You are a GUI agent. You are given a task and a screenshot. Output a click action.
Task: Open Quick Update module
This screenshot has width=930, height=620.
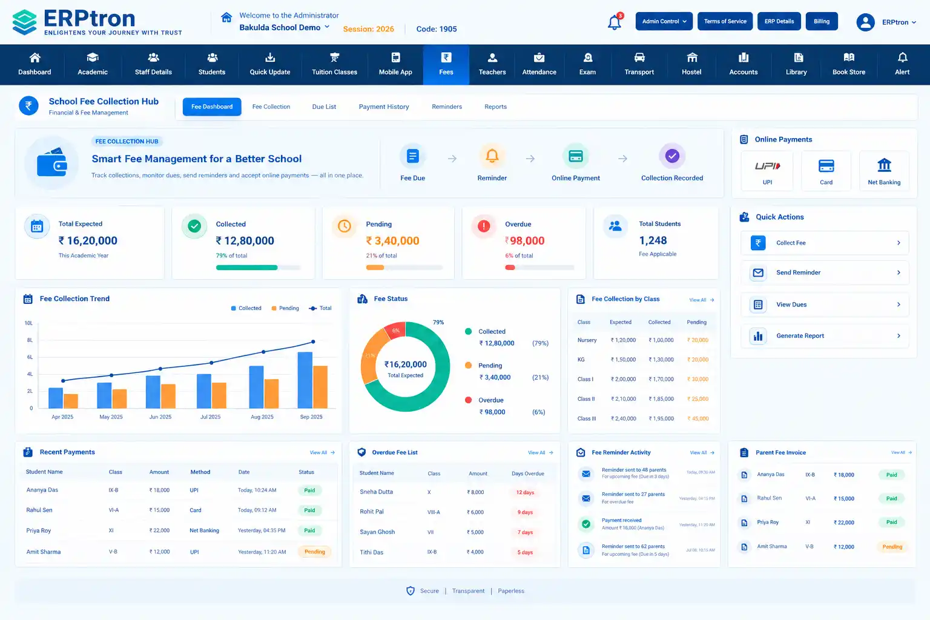pyautogui.click(x=270, y=64)
